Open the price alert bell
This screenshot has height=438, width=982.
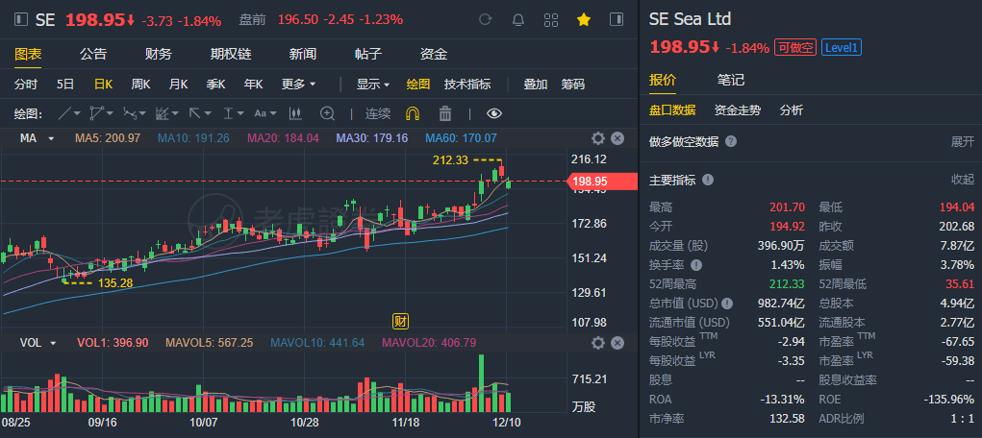click(x=517, y=20)
